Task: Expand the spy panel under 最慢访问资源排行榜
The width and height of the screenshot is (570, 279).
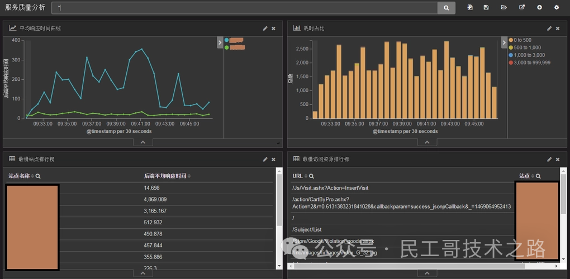Action: [427, 273]
